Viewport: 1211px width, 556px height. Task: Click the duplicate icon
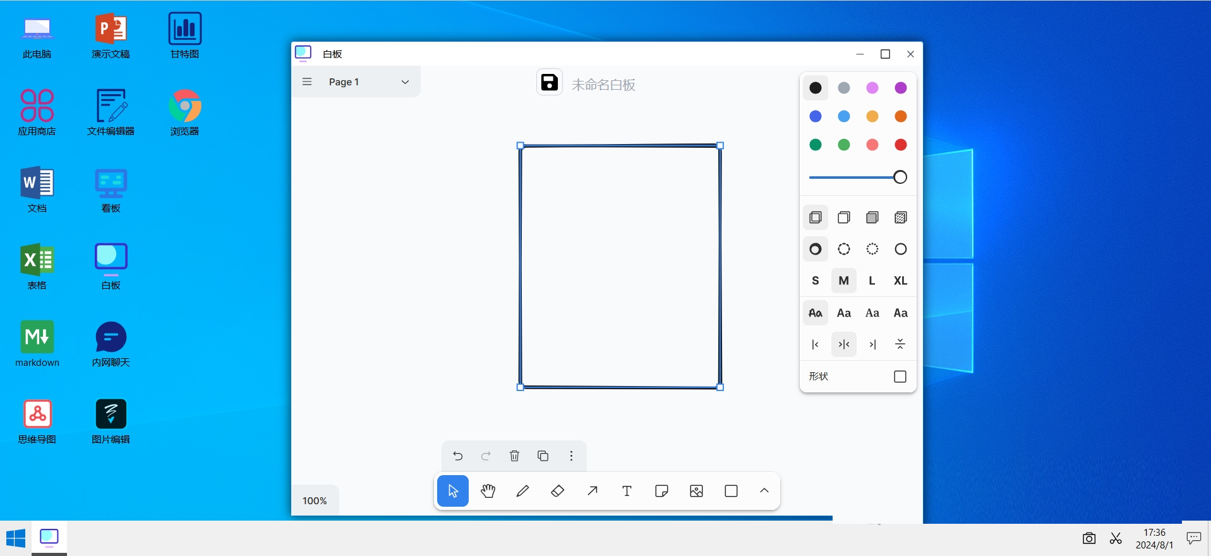tap(543, 456)
